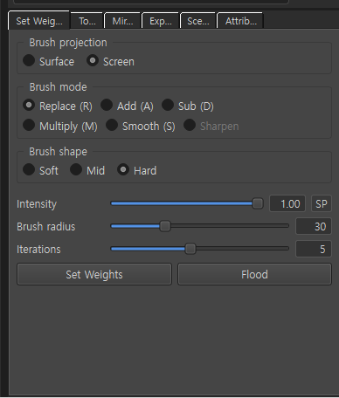Select Hard brush shape
339x398 pixels.
coord(137,170)
